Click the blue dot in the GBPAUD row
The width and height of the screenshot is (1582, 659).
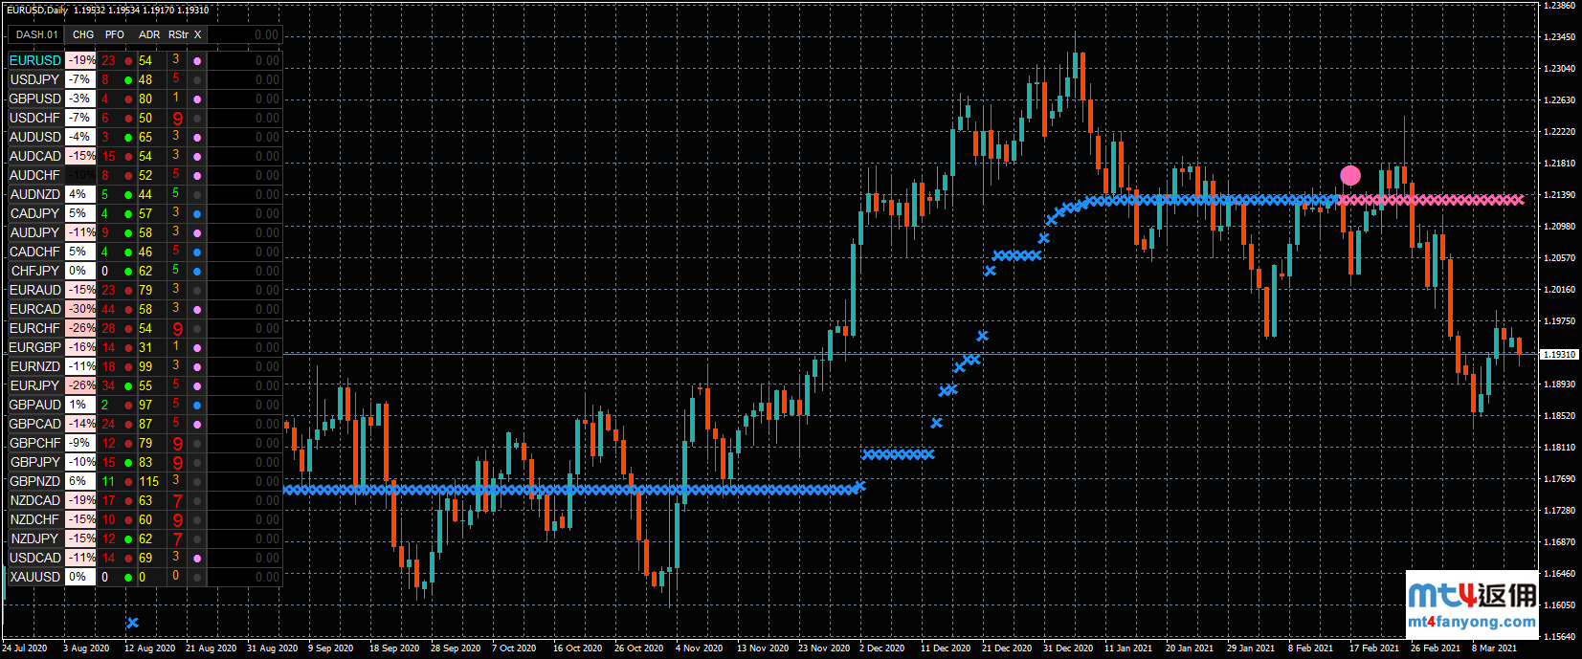[x=197, y=405]
